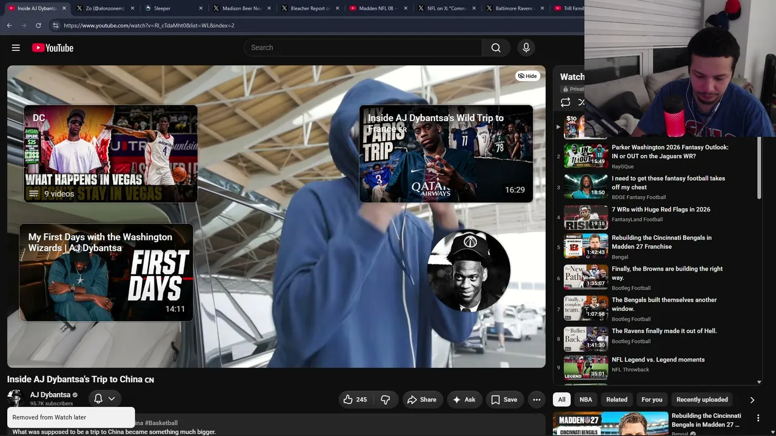Close the Inside AJ Dybantsa browser tab
Viewport: 776px width, 436px height.
coord(64,8)
